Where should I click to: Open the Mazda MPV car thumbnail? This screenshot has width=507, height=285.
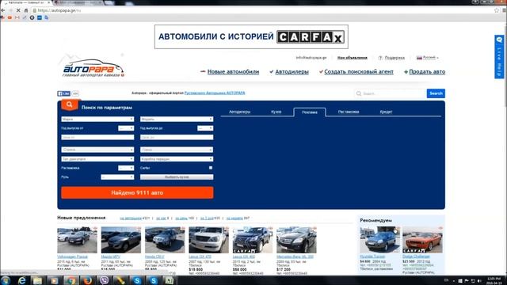pos(121,240)
